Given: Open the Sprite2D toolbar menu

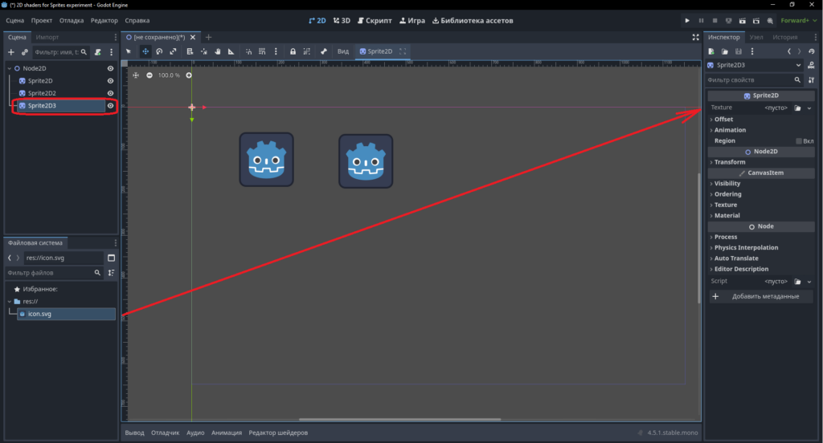Looking at the screenshot, I should point(376,51).
